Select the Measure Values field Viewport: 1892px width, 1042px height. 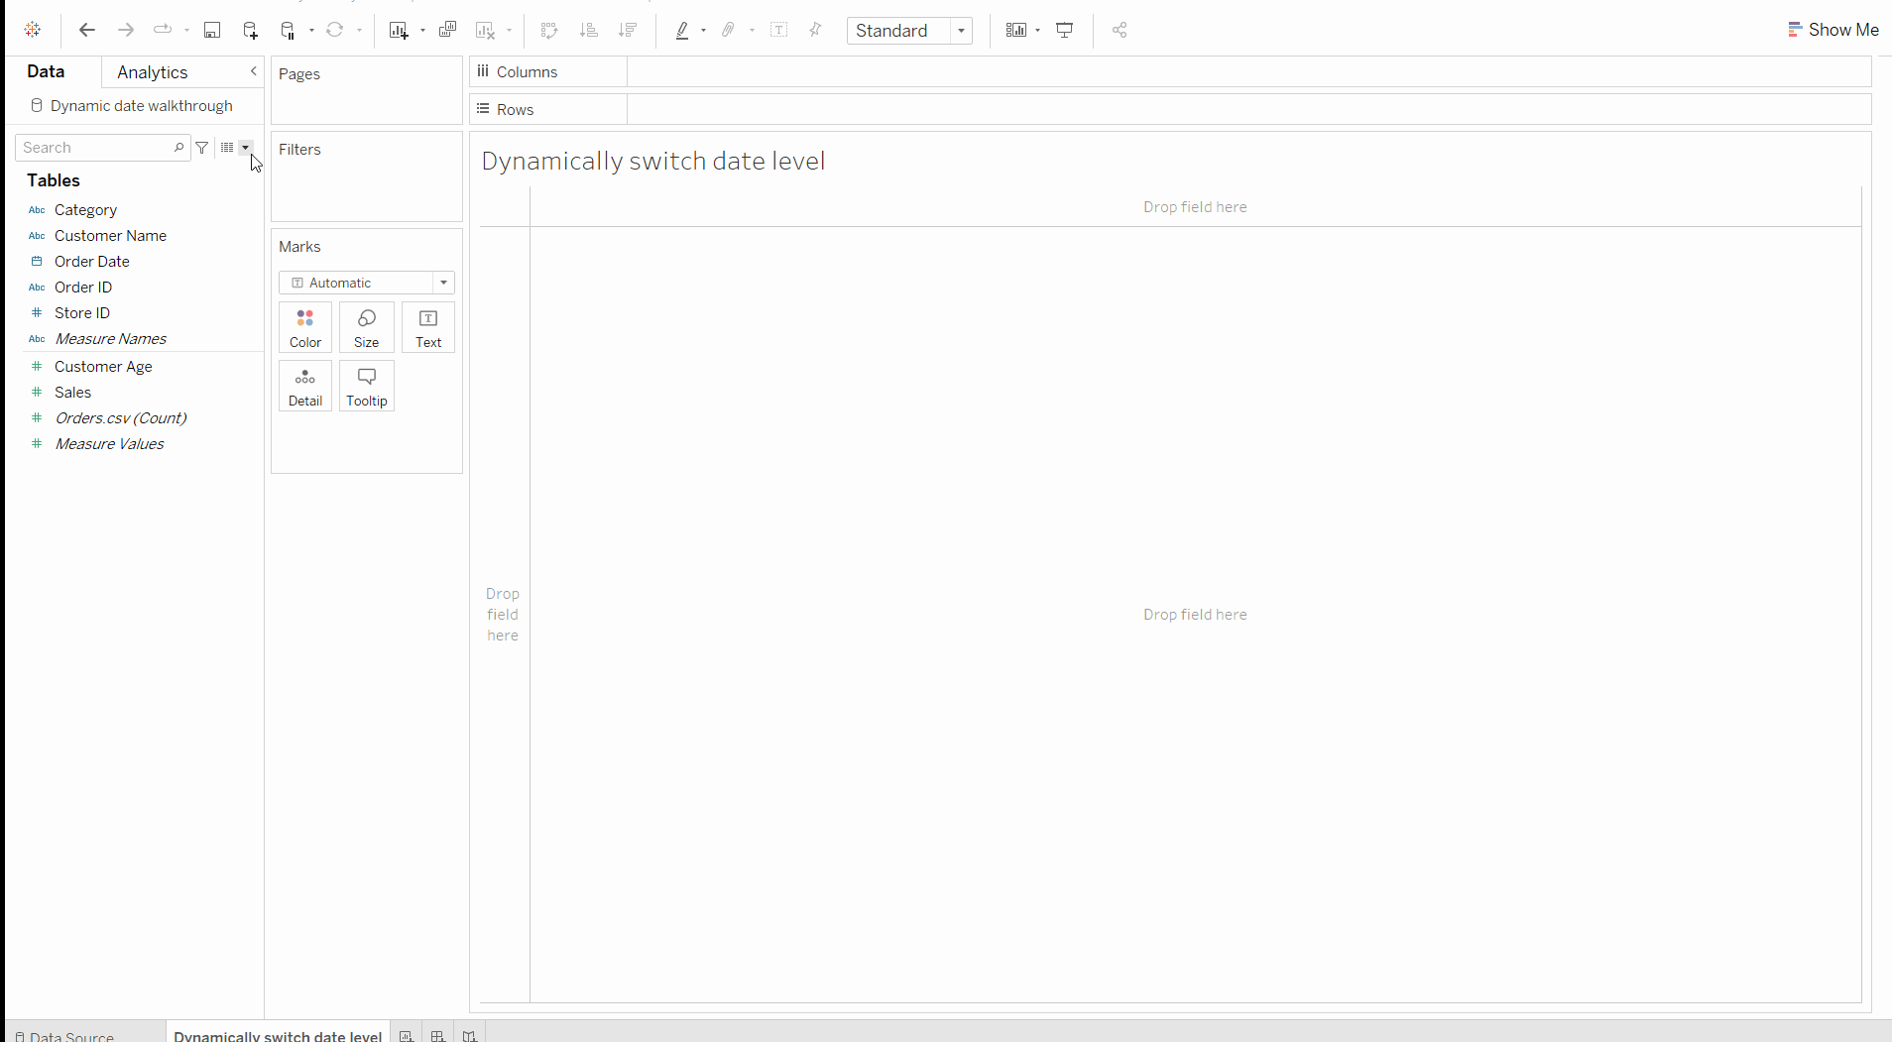point(109,444)
